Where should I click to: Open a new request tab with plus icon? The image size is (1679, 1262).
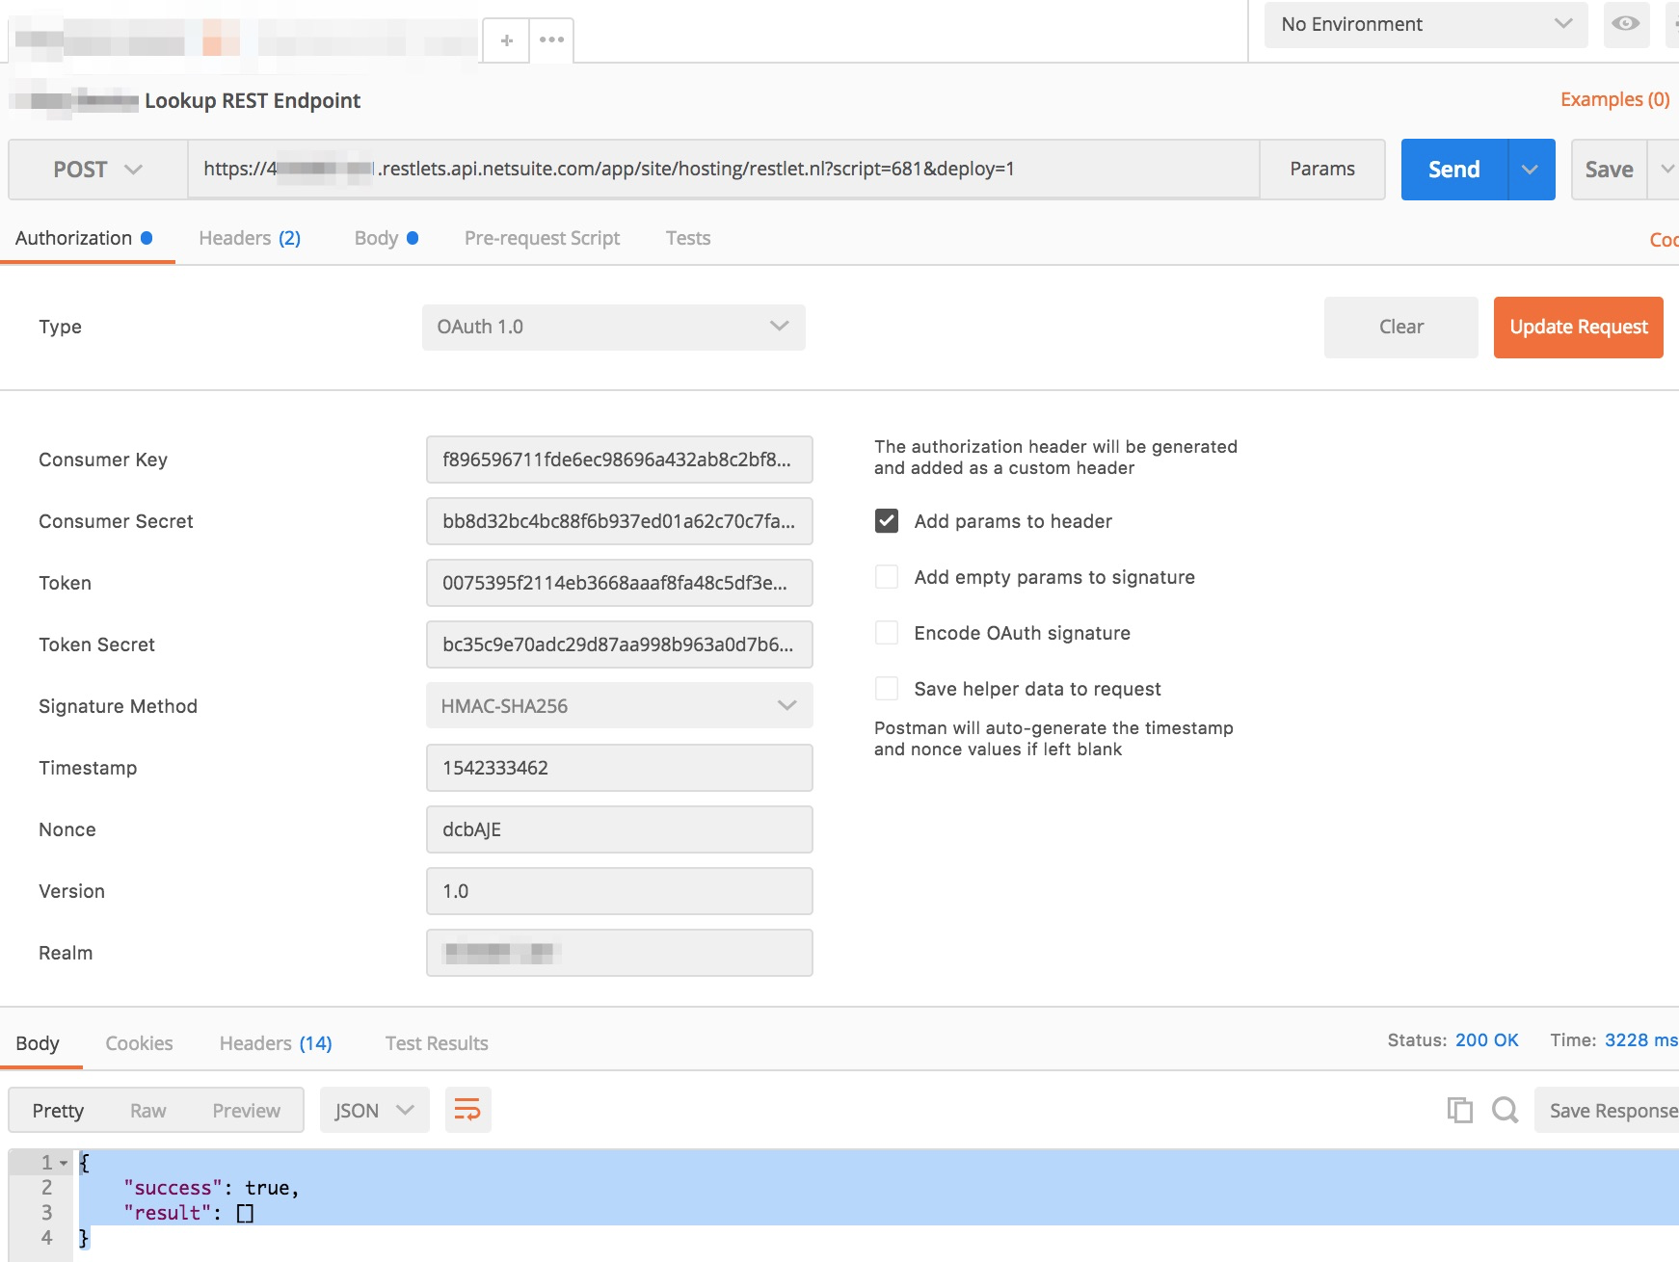point(506,40)
